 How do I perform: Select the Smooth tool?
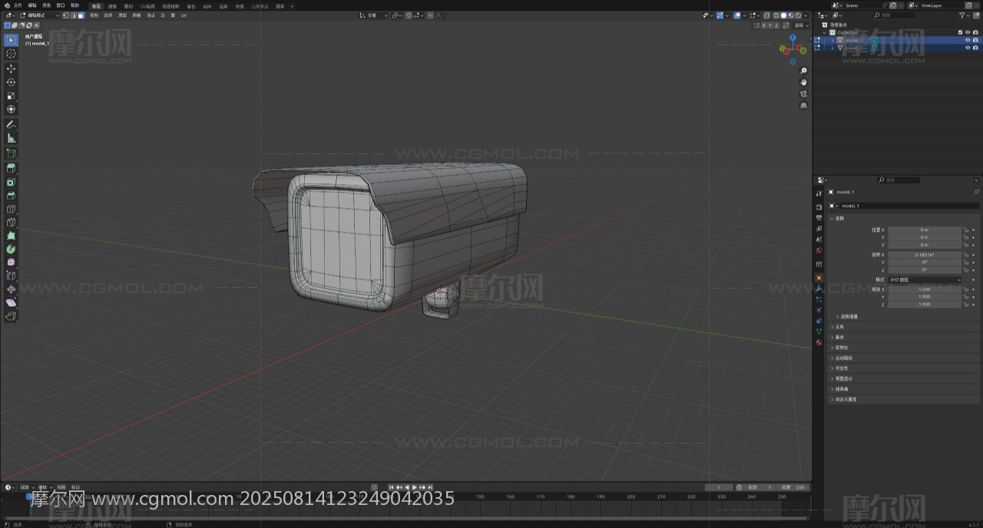click(x=11, y=262)
